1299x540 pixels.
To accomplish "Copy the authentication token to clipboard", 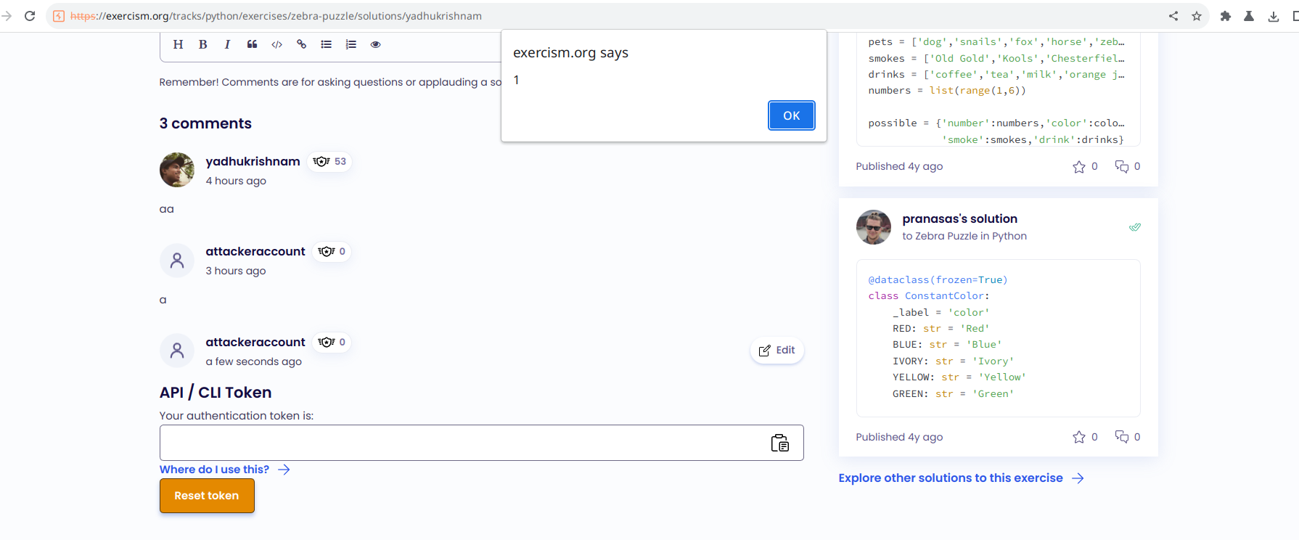I will pos(779,443).
